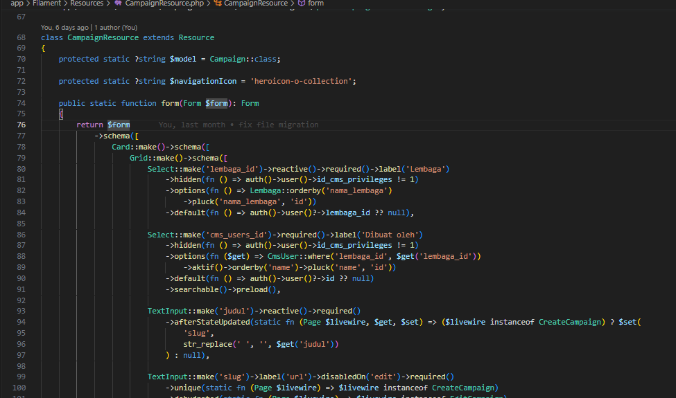
Task: Open the app breadcrumb folder
Action: [17, 3]
